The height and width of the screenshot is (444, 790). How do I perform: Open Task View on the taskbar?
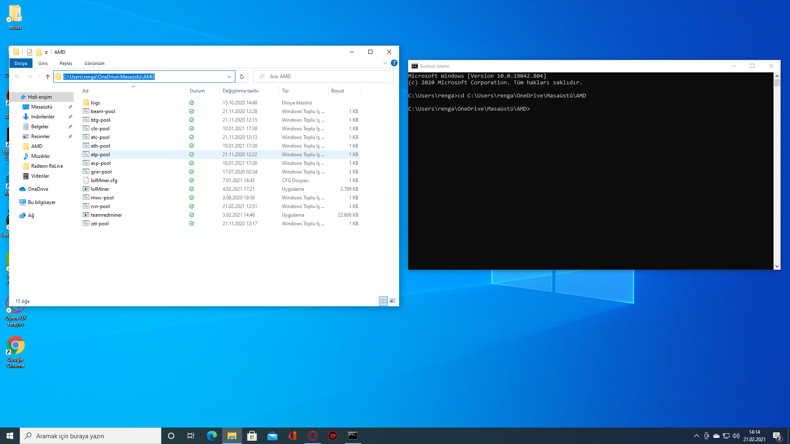[191, 436]
